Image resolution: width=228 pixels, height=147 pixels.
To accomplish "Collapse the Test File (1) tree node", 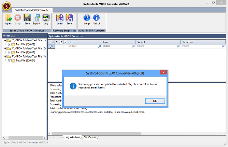I will 3,41.
